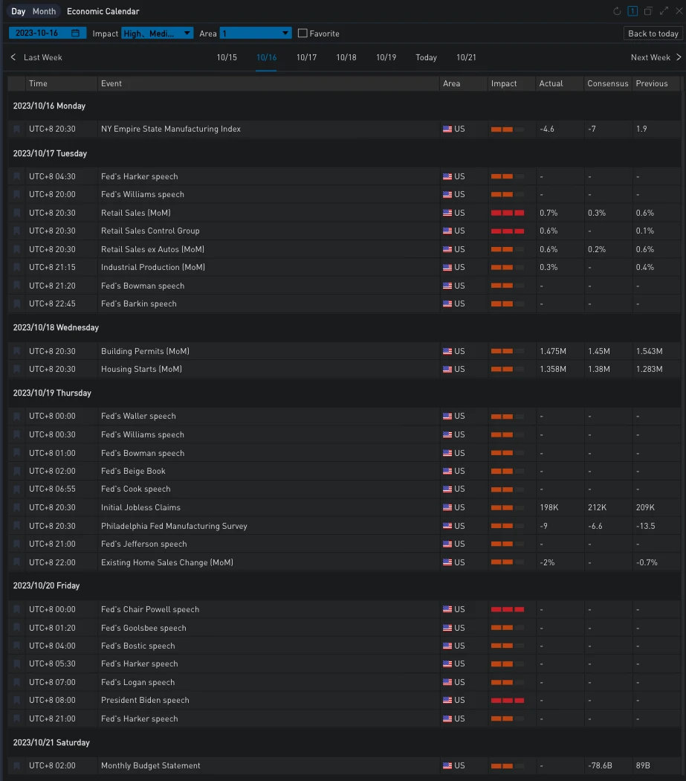Select the Today date tab
The image size is (686, 781).
click(426, 57)
